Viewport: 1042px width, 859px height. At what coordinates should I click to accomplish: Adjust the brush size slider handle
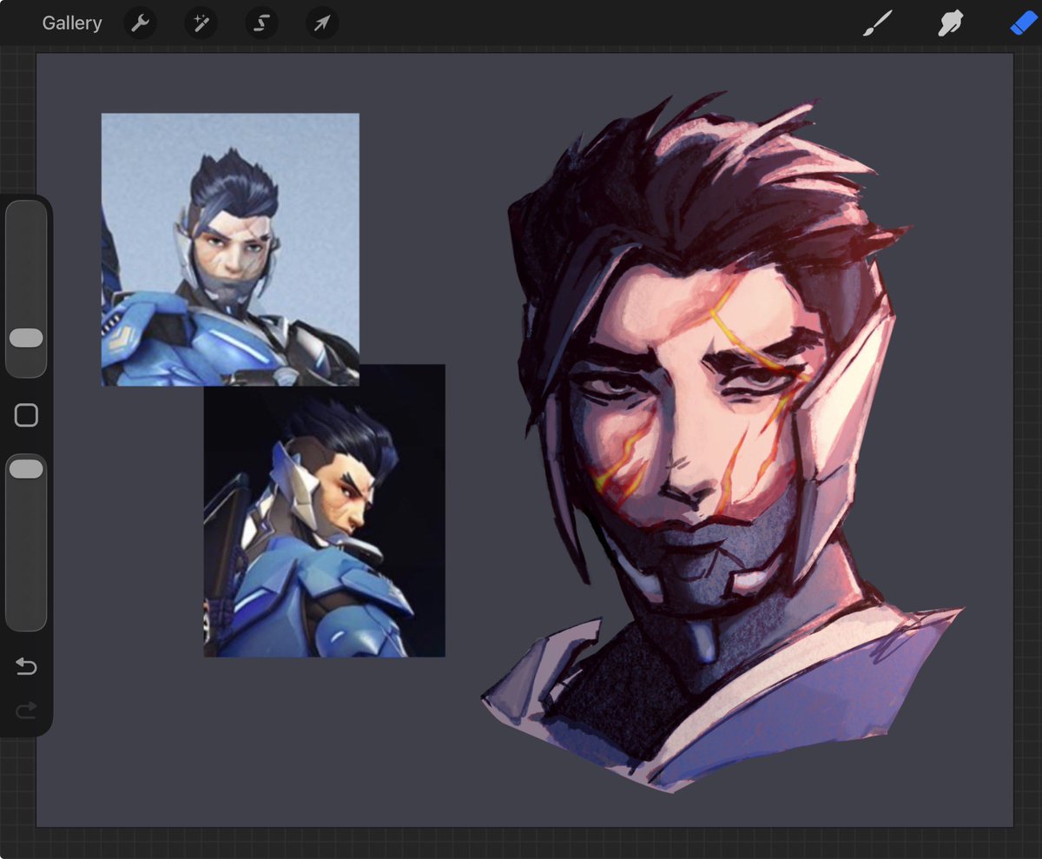26,338
